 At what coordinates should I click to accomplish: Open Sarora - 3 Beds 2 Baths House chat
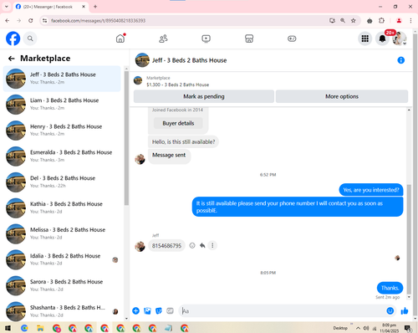click(x=62, y=285)
